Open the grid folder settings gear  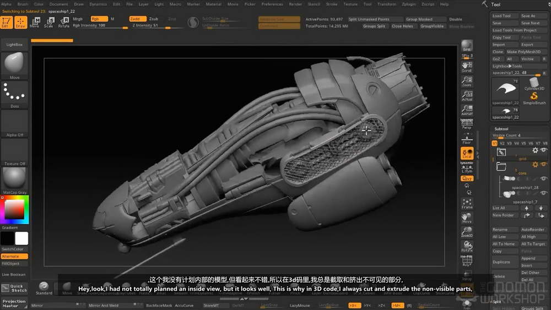535,150
